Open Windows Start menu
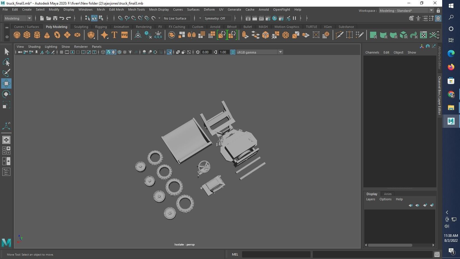Screen dimensions: 460x259 [451, 6]
